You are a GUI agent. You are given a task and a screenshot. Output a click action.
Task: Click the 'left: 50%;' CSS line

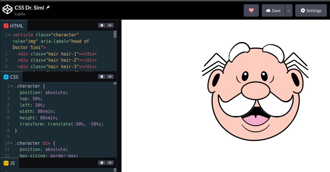(x=32, y=105)
